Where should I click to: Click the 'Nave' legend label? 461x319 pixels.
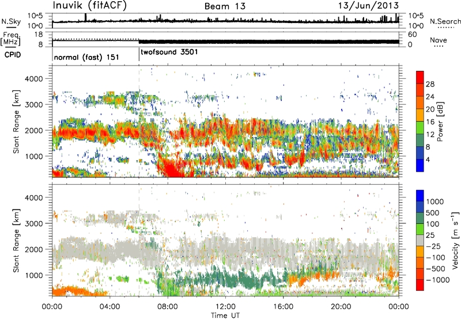(x=439, y=40)
